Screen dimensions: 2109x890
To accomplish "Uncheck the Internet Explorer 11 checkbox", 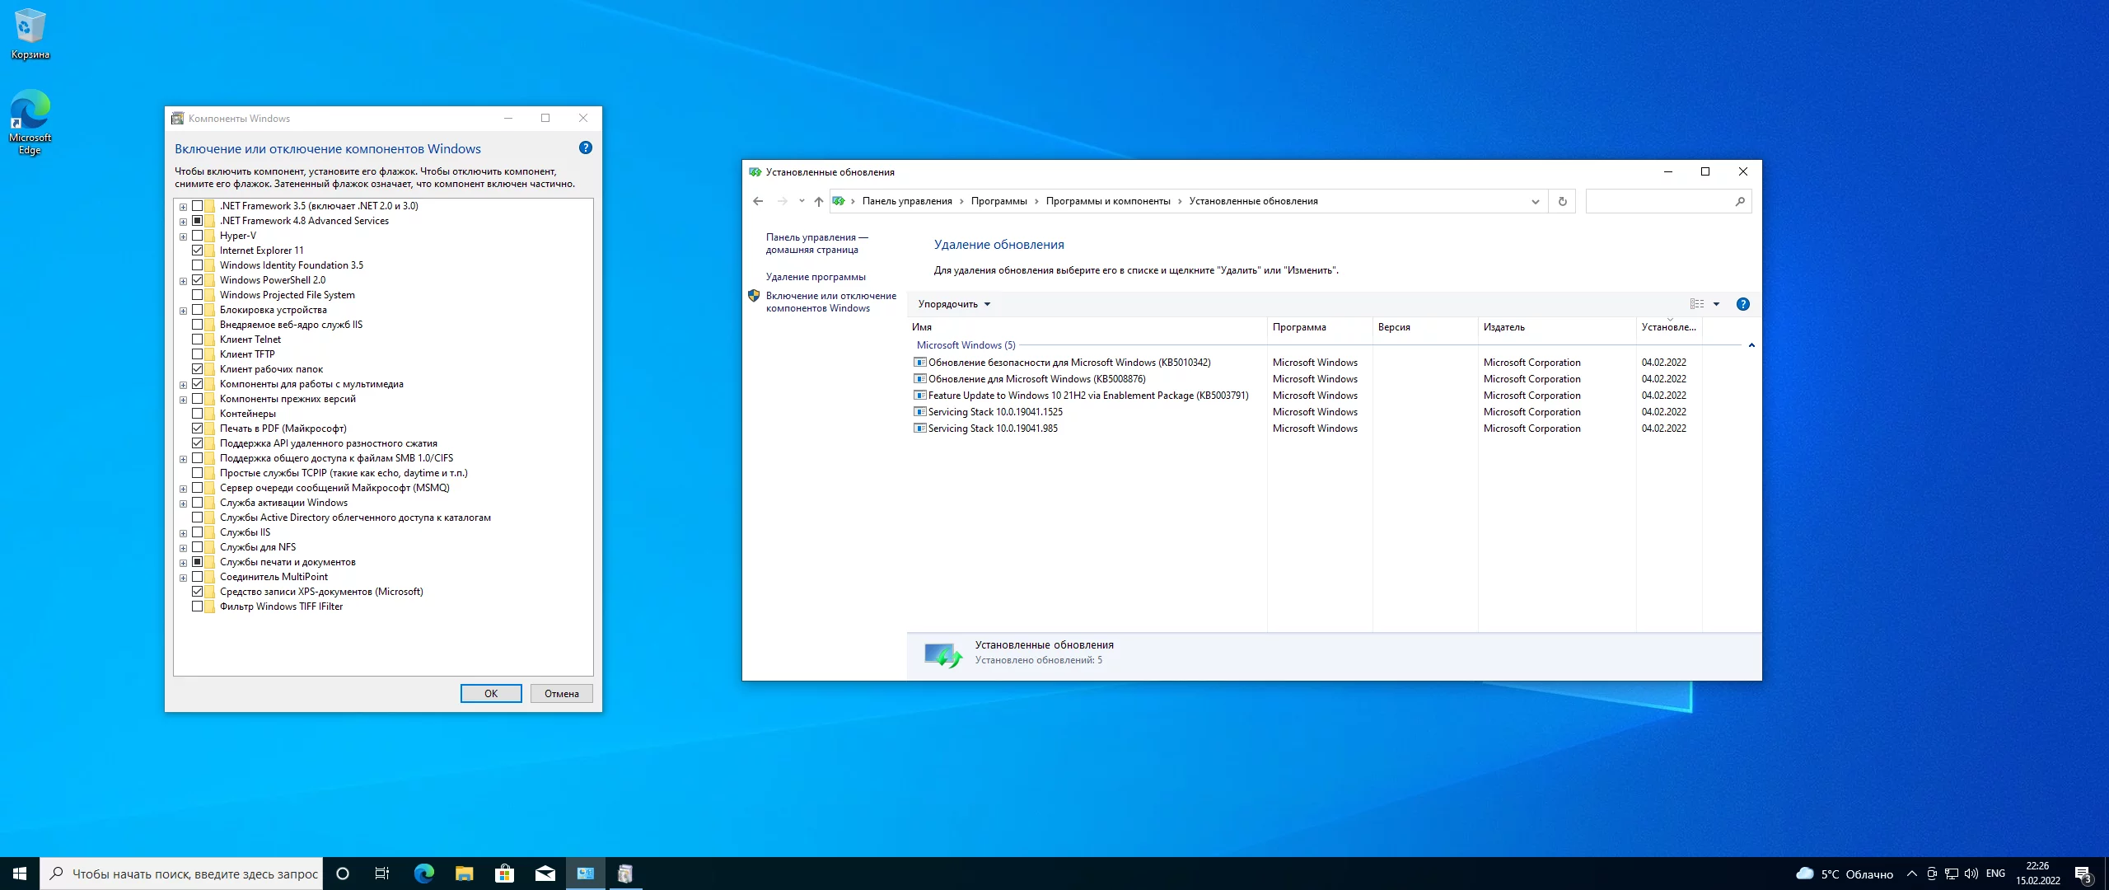I will (198, 251).
